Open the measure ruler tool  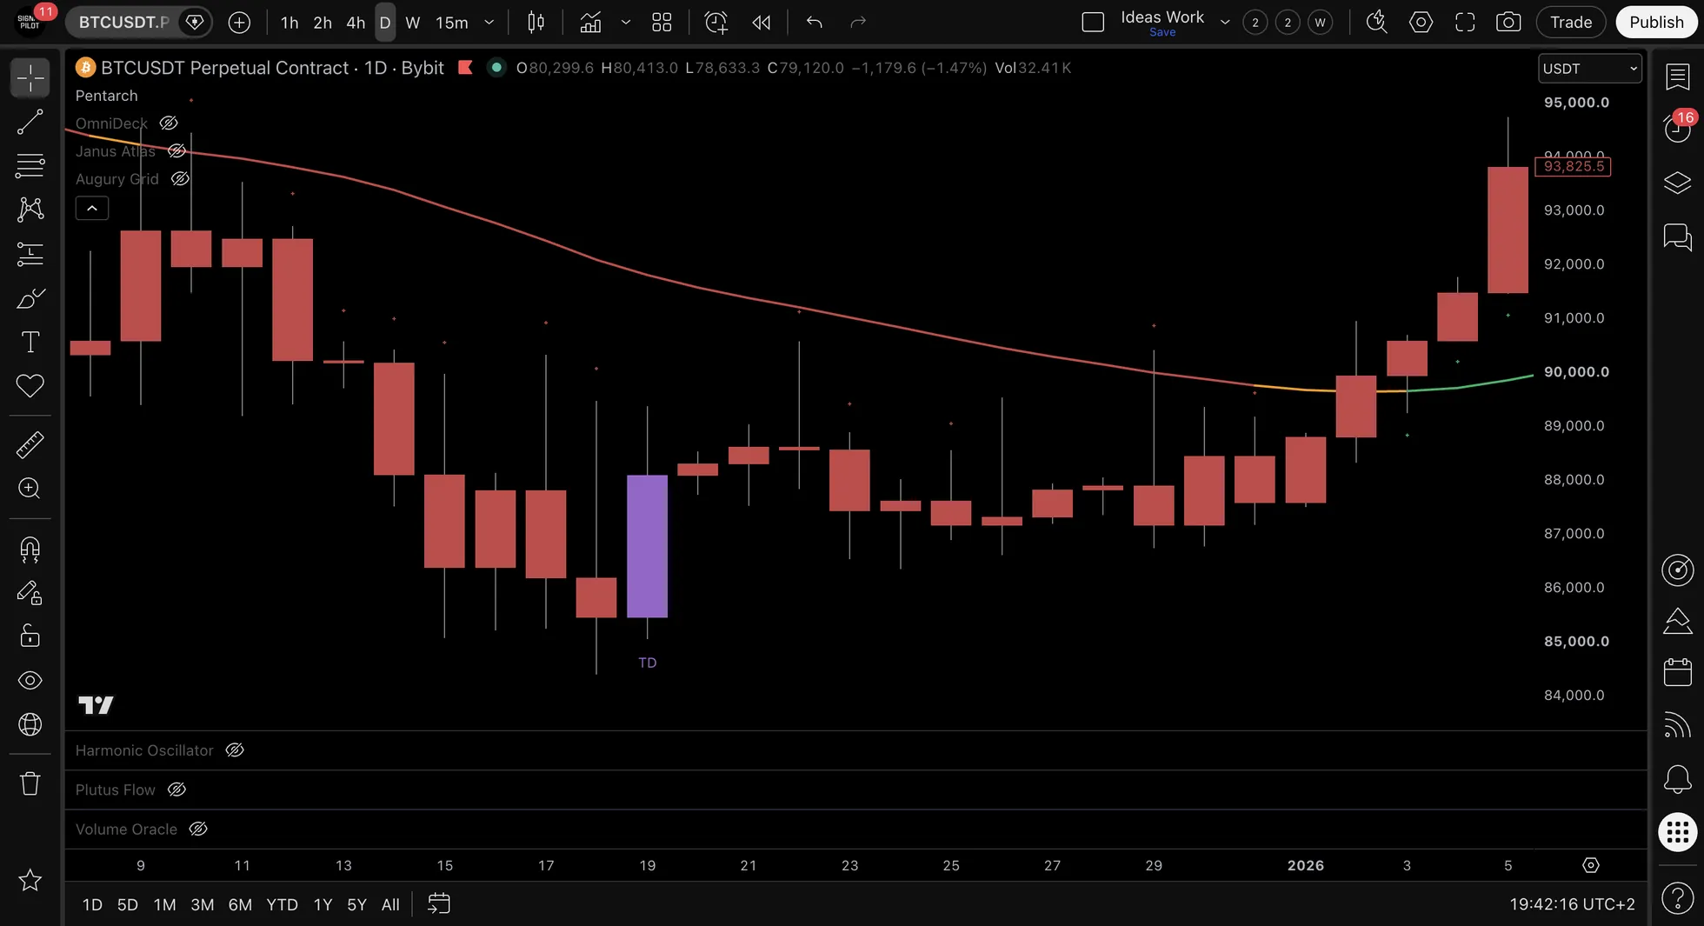click(30, 444)
